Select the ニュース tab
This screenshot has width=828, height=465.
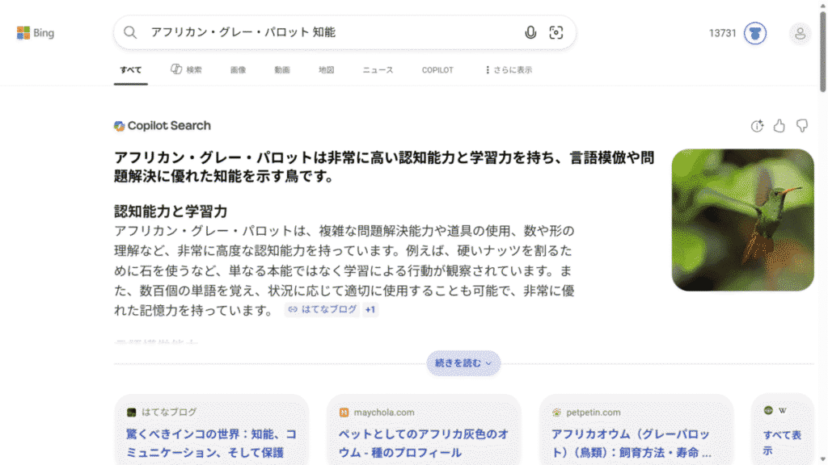click(377, 70)
